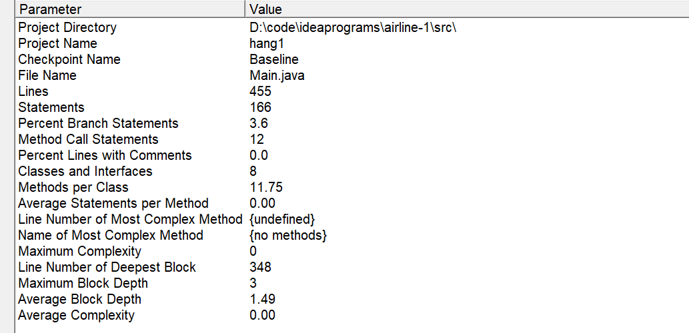
Task: Select Average Statements per Method row
Action: 352,203
